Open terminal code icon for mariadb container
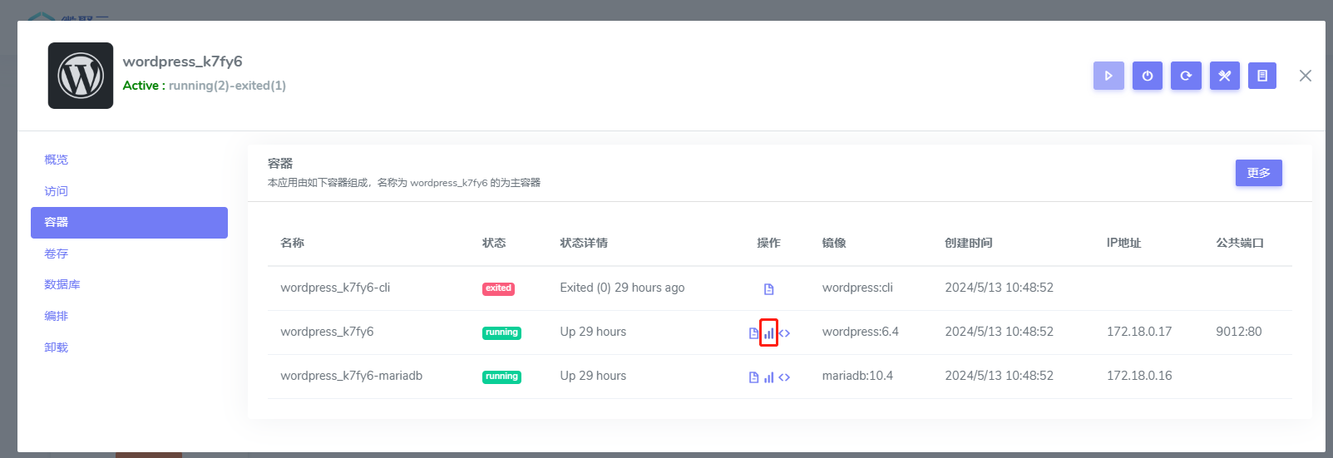Screen dimensions: 1333x458 (784, 377)
